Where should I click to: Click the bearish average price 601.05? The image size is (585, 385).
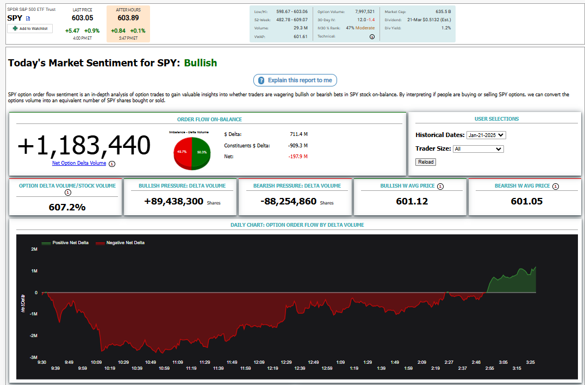527,201
